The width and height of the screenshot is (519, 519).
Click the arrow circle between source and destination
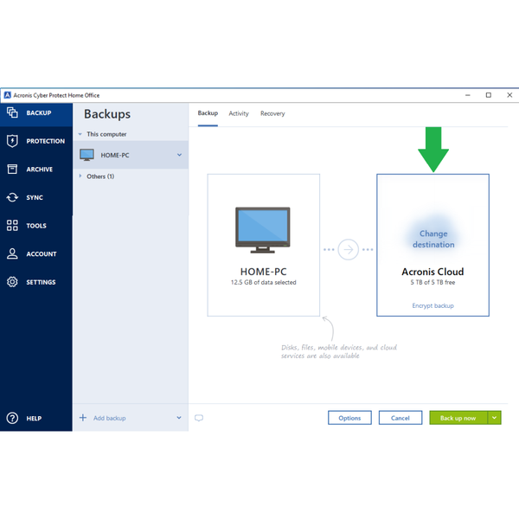[349, 250]
